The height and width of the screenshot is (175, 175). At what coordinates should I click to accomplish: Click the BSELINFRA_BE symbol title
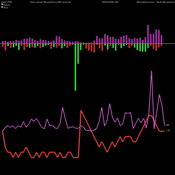click(110, 2)
